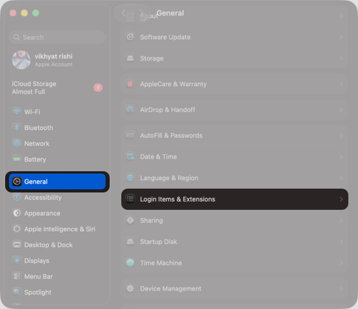Click chevron on AirDrop & Handoff row
The width and height of the screenshot is (358, 309).
pyautogui.click(x=341, y=109)
